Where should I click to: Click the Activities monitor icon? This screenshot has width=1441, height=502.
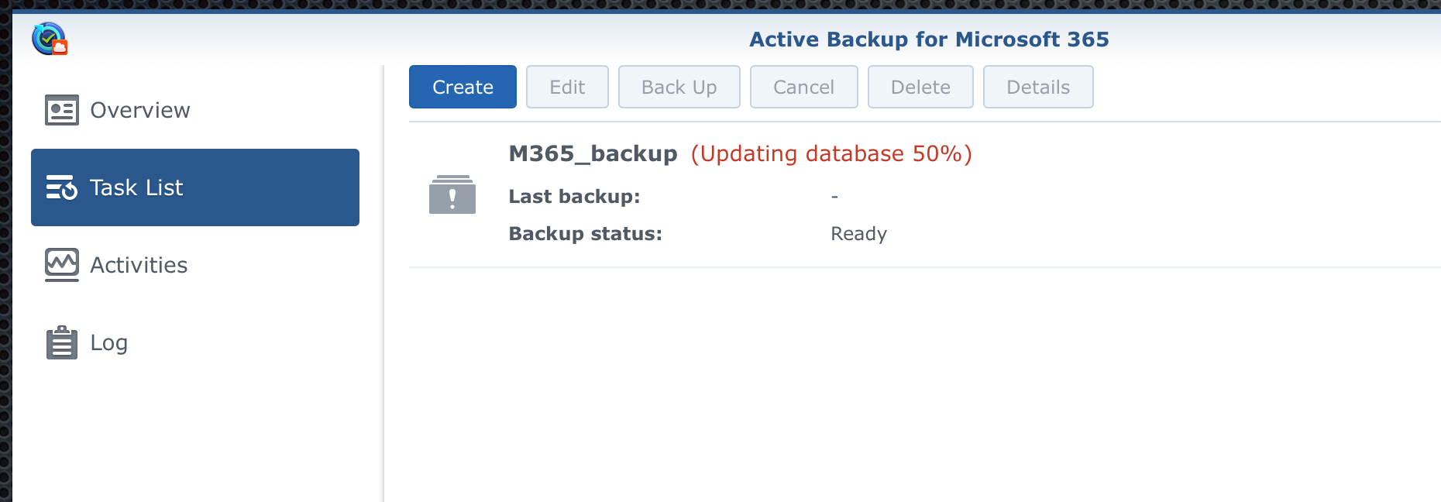tap(62, 265)
